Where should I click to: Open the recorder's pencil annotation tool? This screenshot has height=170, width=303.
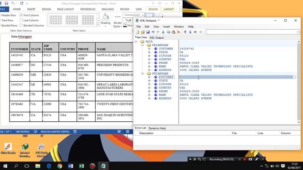coord(257,159)
